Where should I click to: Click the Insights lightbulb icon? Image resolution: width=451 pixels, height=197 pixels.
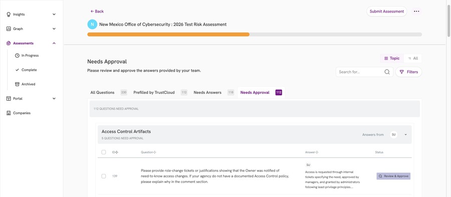(x=9, y=15)
